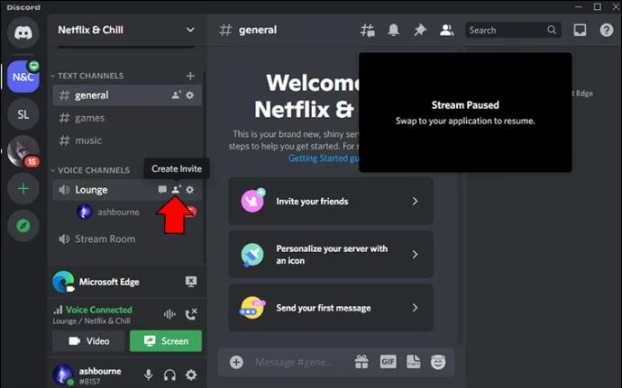Add a server with plus icon
This screenshot has width=622, height=388.
point(23,188)
